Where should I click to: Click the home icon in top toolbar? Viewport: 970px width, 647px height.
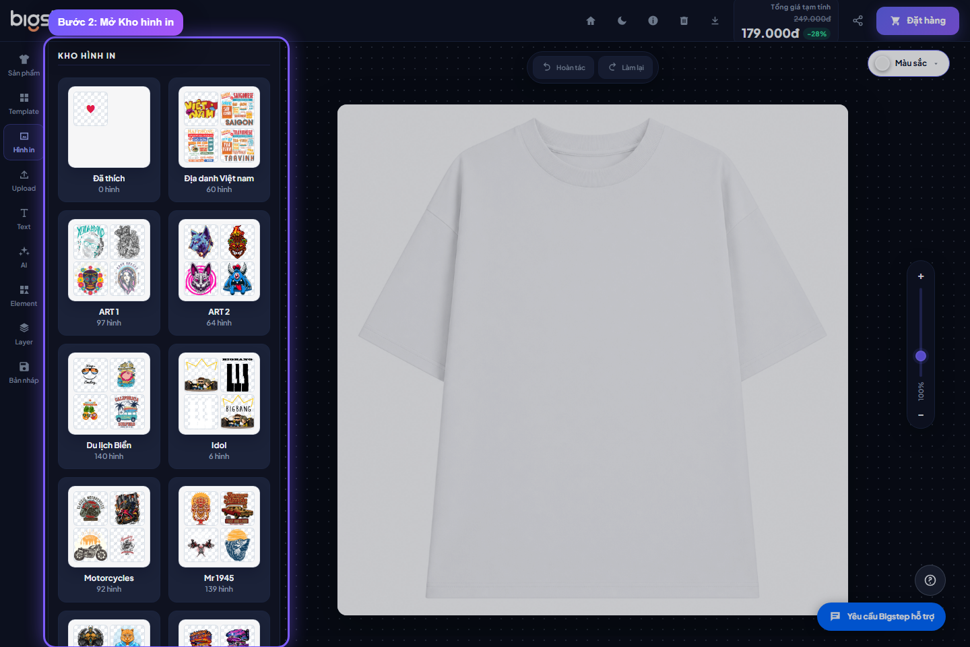click(x=591, y=21)
